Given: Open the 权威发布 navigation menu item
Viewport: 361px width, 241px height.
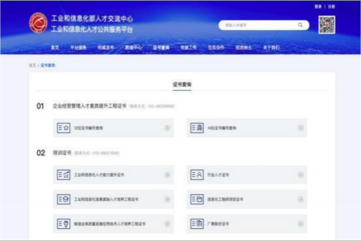Looking at the screenshot, I should (x=106, y=48).
